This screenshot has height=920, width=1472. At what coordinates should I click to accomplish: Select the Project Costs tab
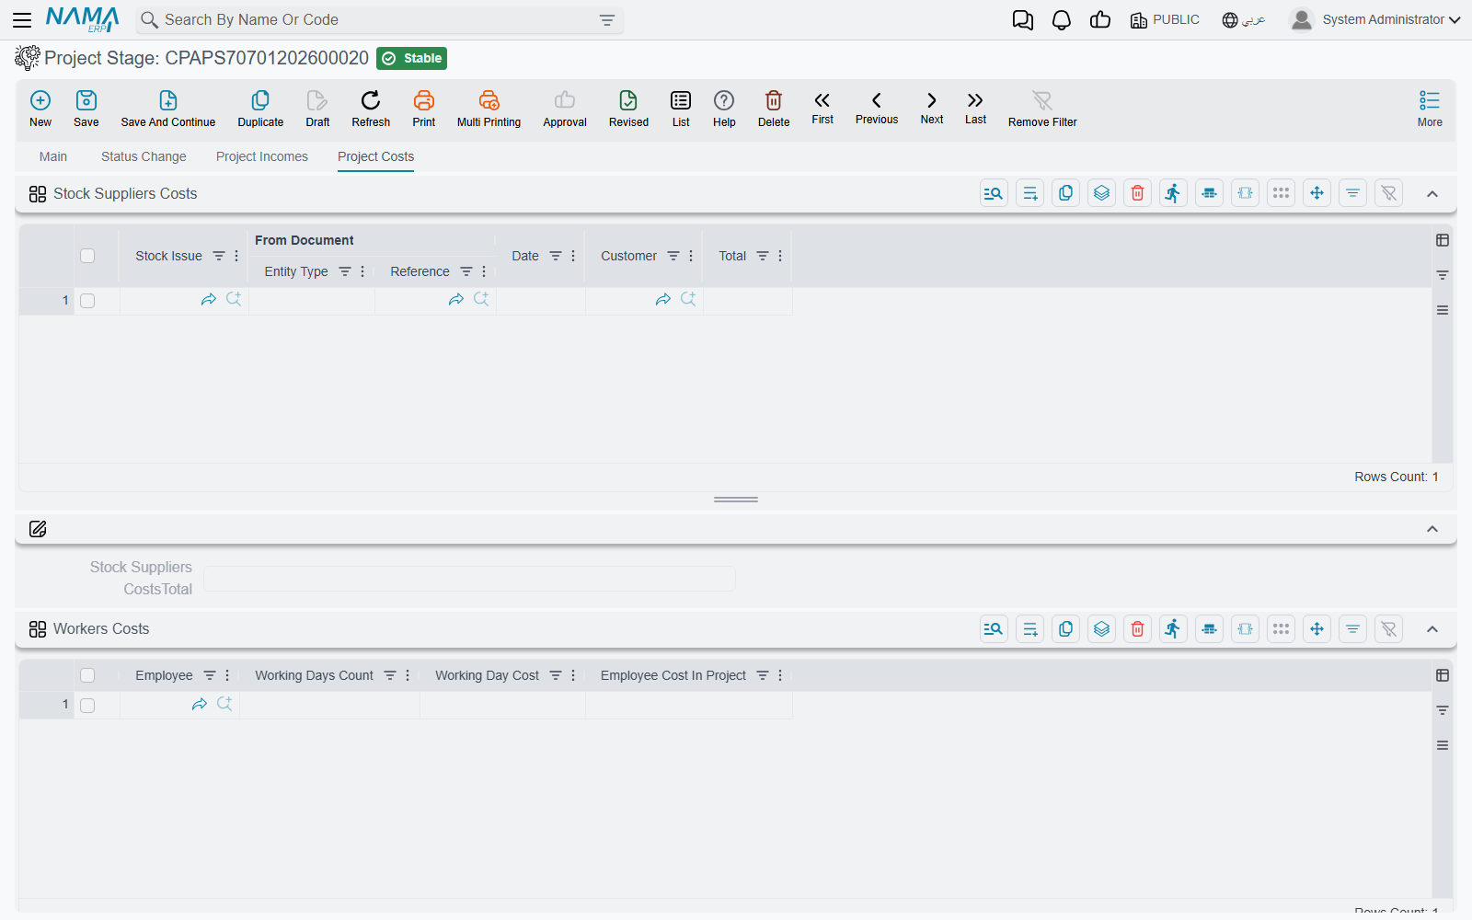tap(375, 156)
